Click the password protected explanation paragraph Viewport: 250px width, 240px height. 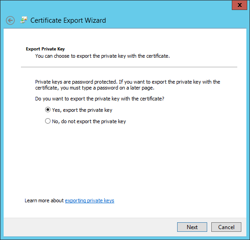[128, 85]
